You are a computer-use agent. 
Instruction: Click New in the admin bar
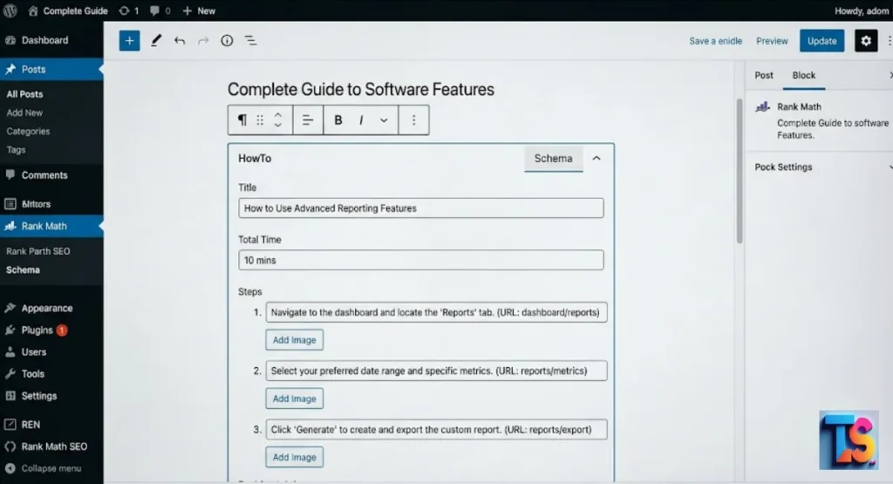click(199, 10)
